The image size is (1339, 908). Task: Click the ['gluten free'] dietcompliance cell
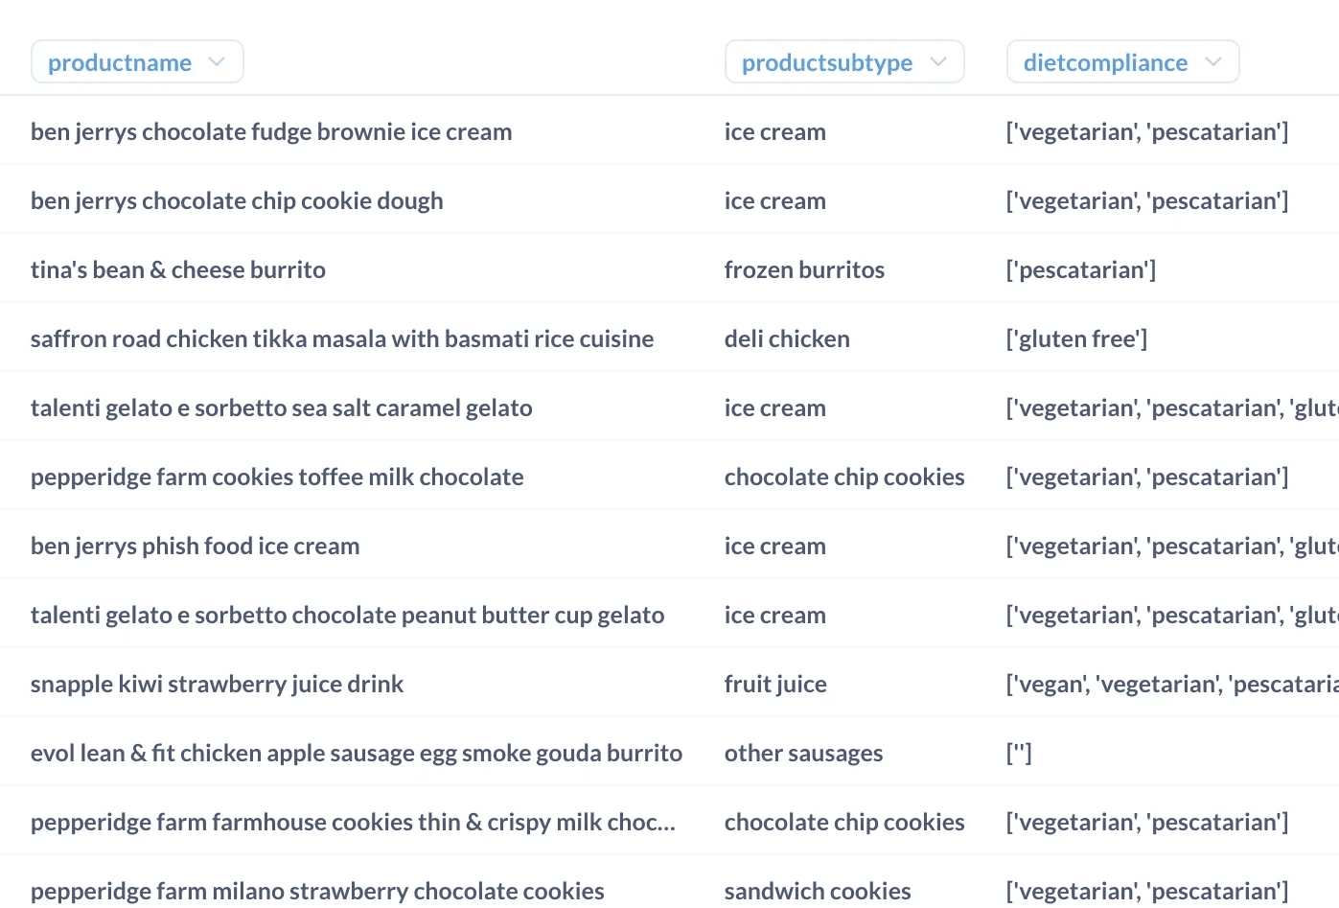(x=1076, y=338)
